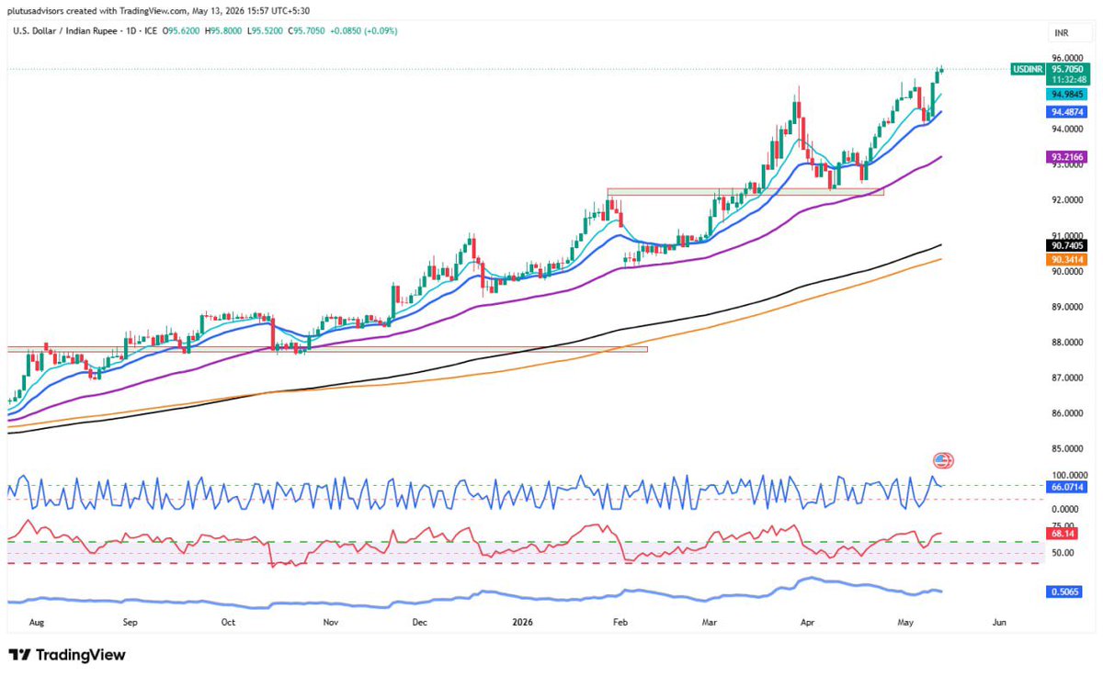Click the Sep label on time axis
The width and height of the screenshot is (1103, 677).
click(x=130, y=622)
